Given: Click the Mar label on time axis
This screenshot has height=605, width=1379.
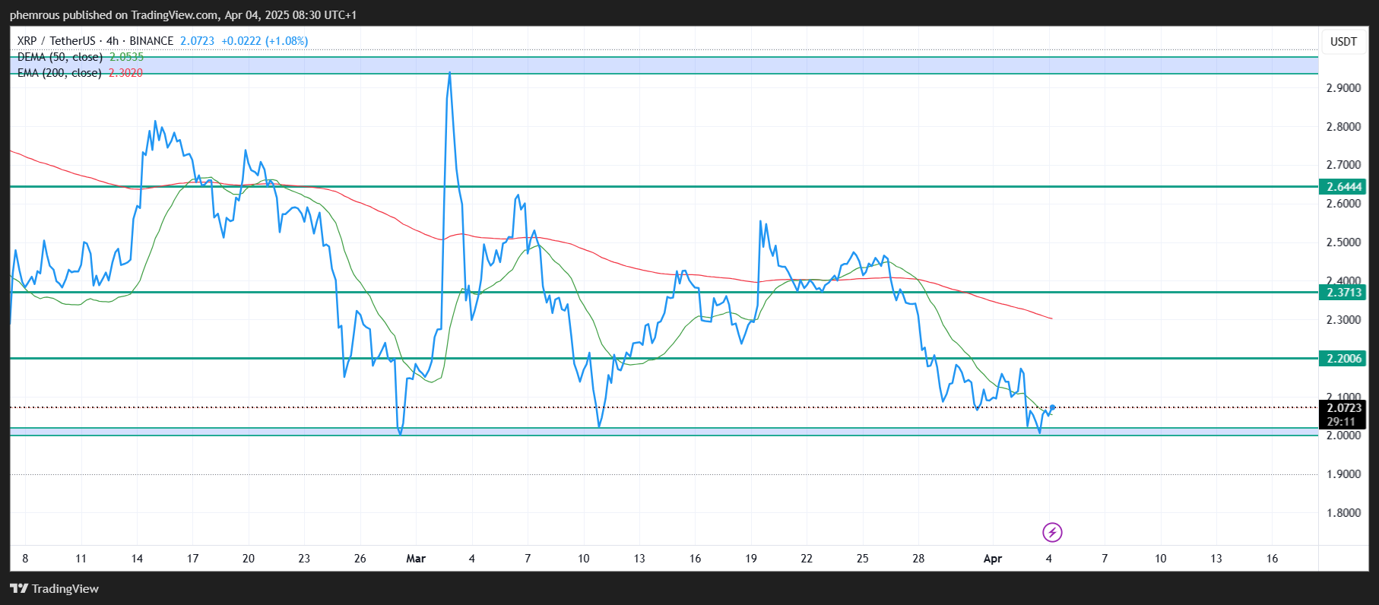Looking at the screenshot, I should (x=416, y=559).
